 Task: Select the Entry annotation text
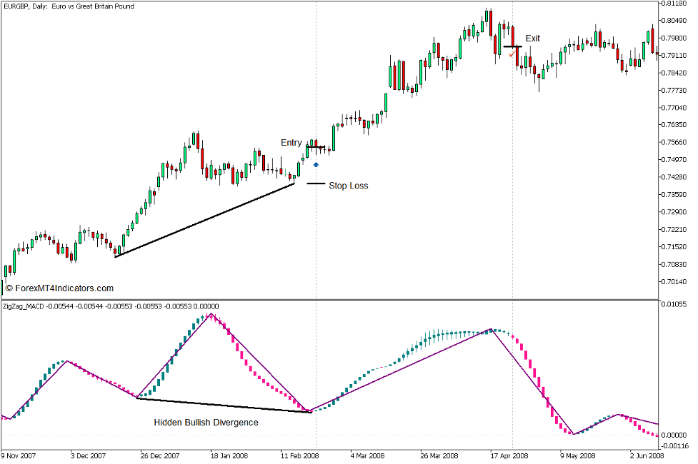(x=291, y=142)
